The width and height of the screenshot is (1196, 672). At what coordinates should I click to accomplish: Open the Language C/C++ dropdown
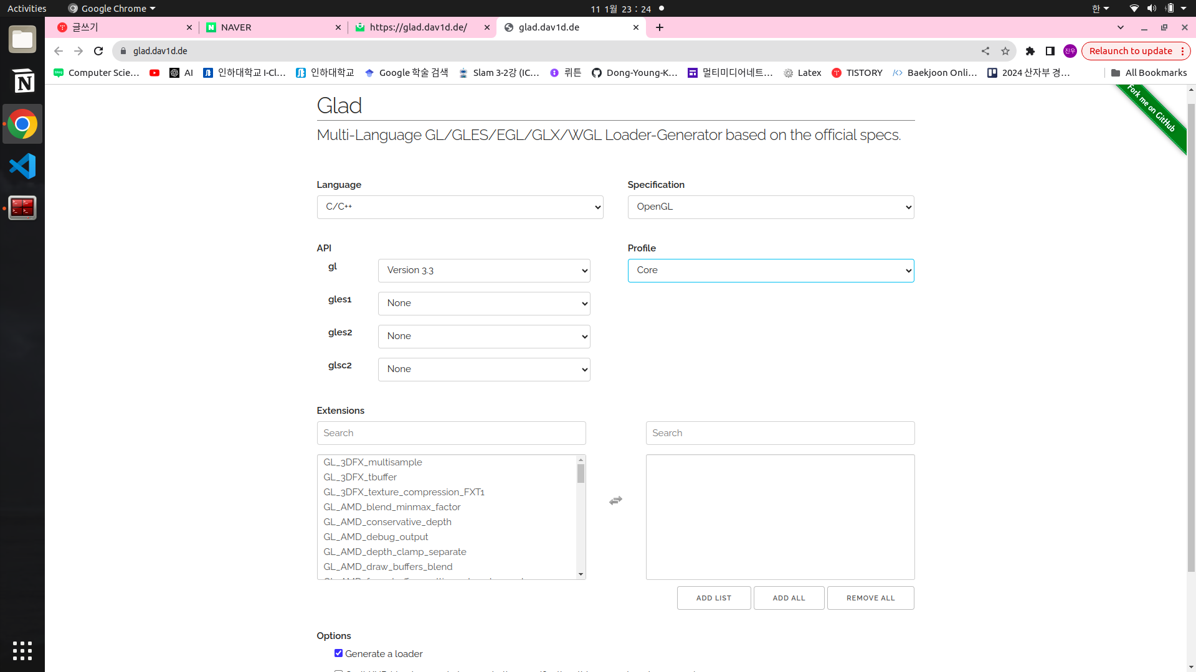pyautogui.click(x=460, y=207)
